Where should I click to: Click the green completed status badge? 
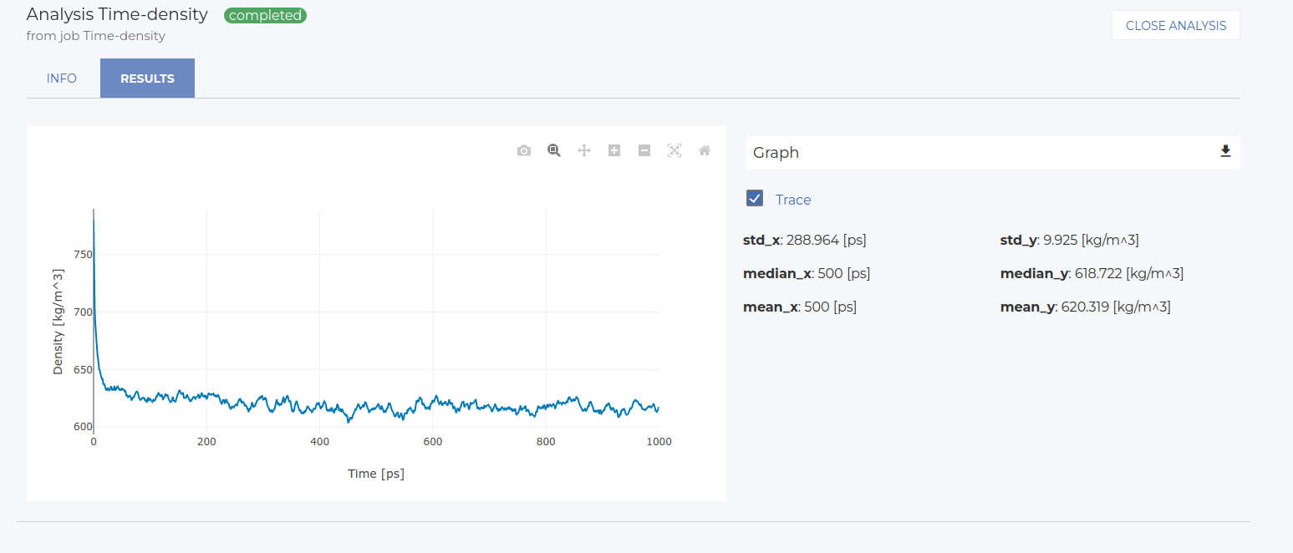click(x=265, y=15)
